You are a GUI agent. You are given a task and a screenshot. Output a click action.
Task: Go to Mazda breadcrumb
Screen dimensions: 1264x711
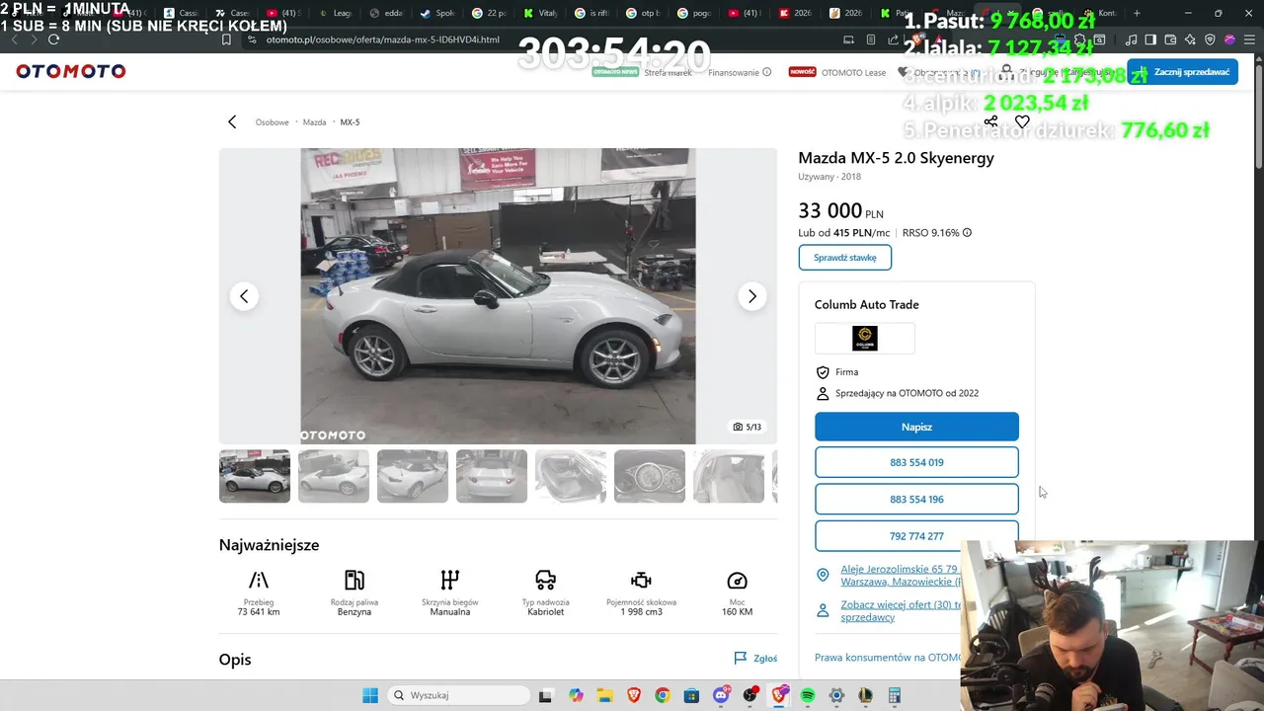(x=314, y=122)
